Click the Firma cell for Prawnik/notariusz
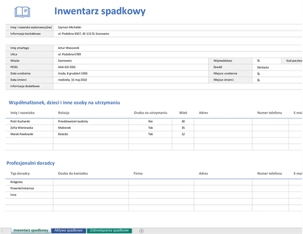This screenshot has height=234, width=303. click(x=161, y=188)
